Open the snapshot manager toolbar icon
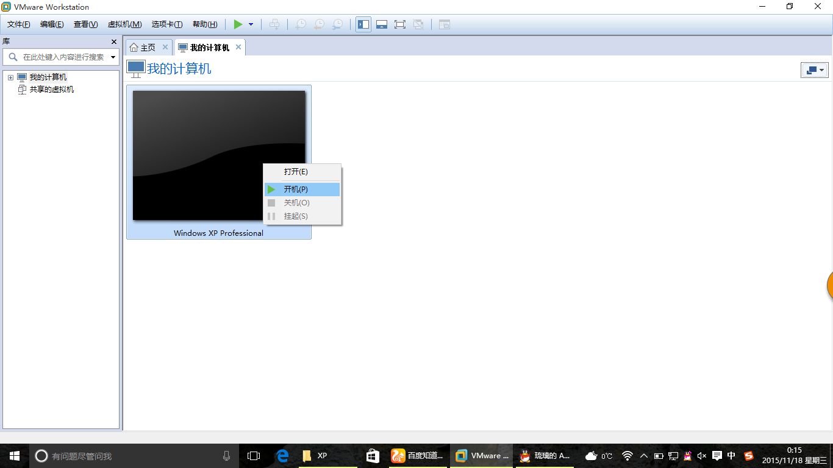 click(x=337, y=24)
